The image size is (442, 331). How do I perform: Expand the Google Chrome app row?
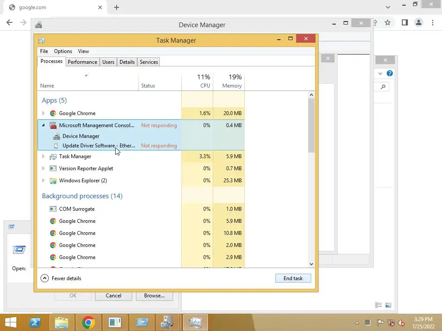point(43,113)
